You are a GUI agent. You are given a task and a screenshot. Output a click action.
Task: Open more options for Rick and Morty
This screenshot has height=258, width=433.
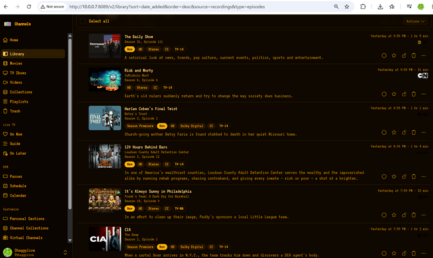[424, 95]
